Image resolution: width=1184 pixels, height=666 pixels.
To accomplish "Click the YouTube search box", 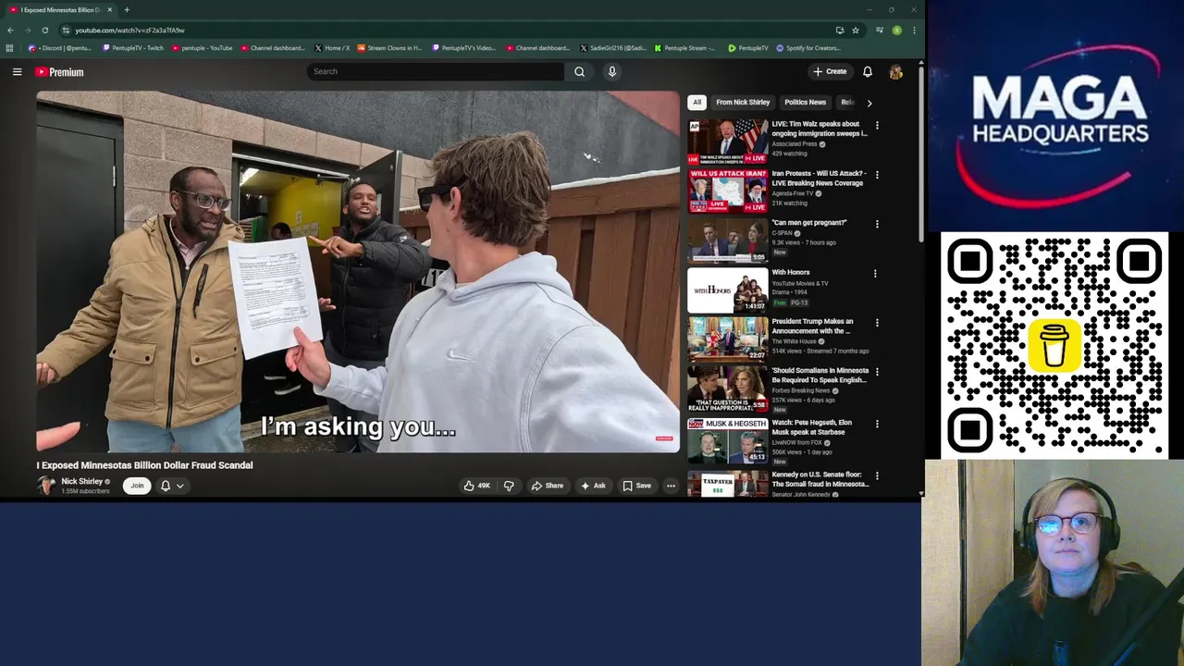I will pyautogui.click(x=435, y=71).
